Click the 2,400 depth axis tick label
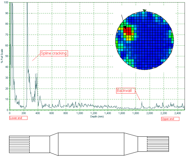This screenshot has width=187, height=158. point(178,113)
